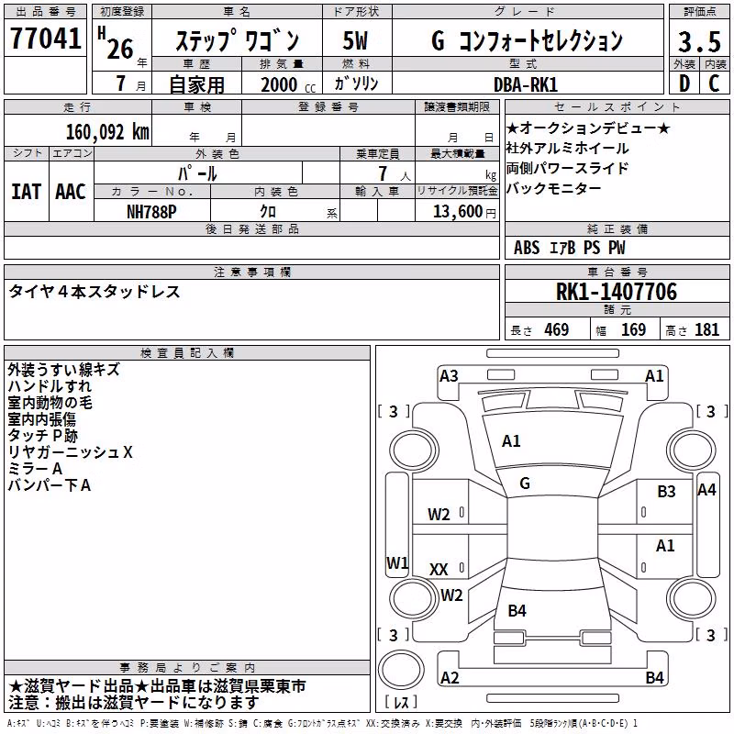Click the inspector note タッチP跡

pyautogui.click(x=42, y=435)
